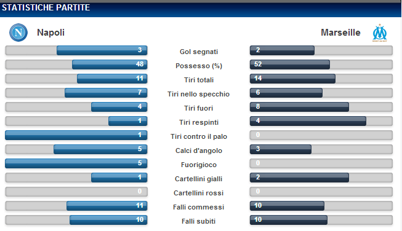
Task: Click the Napoli club crest icon
Action: [x=18, y=33]
